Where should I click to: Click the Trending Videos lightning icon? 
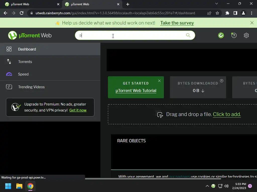click(9, 87)
